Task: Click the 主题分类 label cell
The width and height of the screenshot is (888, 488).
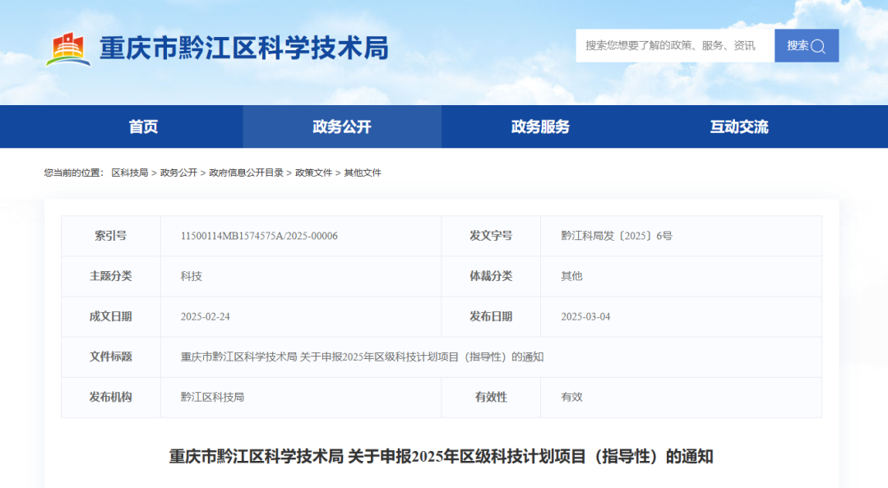Action: [111, 276]
